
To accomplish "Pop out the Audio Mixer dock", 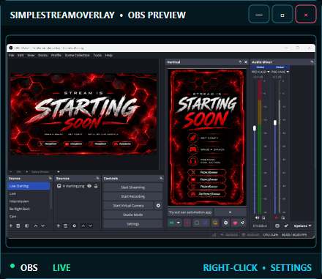I will click(x=312, y=62).
